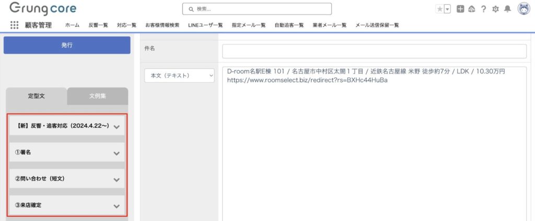Click the global actions plus icon

pos(460,9)
